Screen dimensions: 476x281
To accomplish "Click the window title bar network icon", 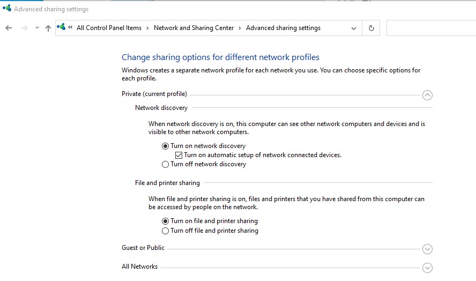I will click(x=6, y=9).
